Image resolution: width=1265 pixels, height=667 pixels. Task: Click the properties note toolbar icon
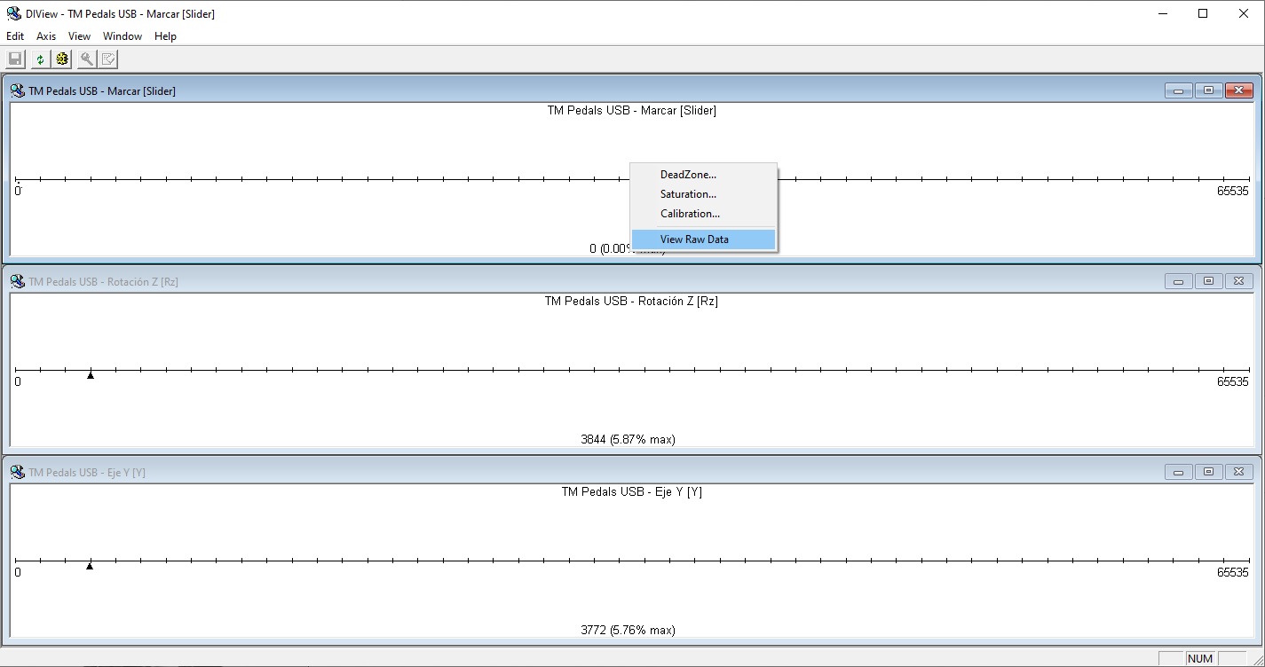click(108, 59)
